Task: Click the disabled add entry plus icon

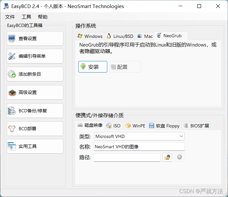Action: [180, 157]
